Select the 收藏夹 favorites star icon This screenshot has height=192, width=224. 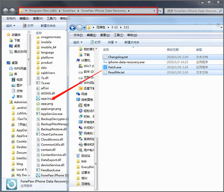click(x=9, y=35)
